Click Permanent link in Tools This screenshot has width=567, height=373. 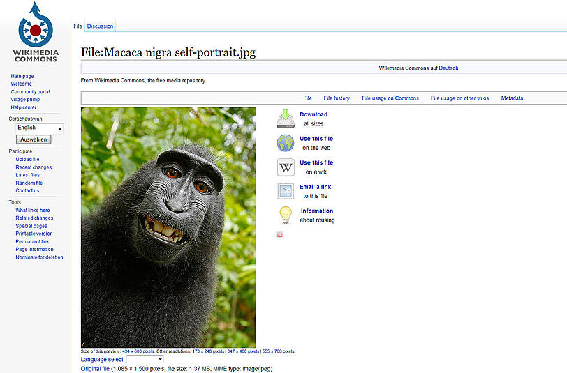click(33, 241)
